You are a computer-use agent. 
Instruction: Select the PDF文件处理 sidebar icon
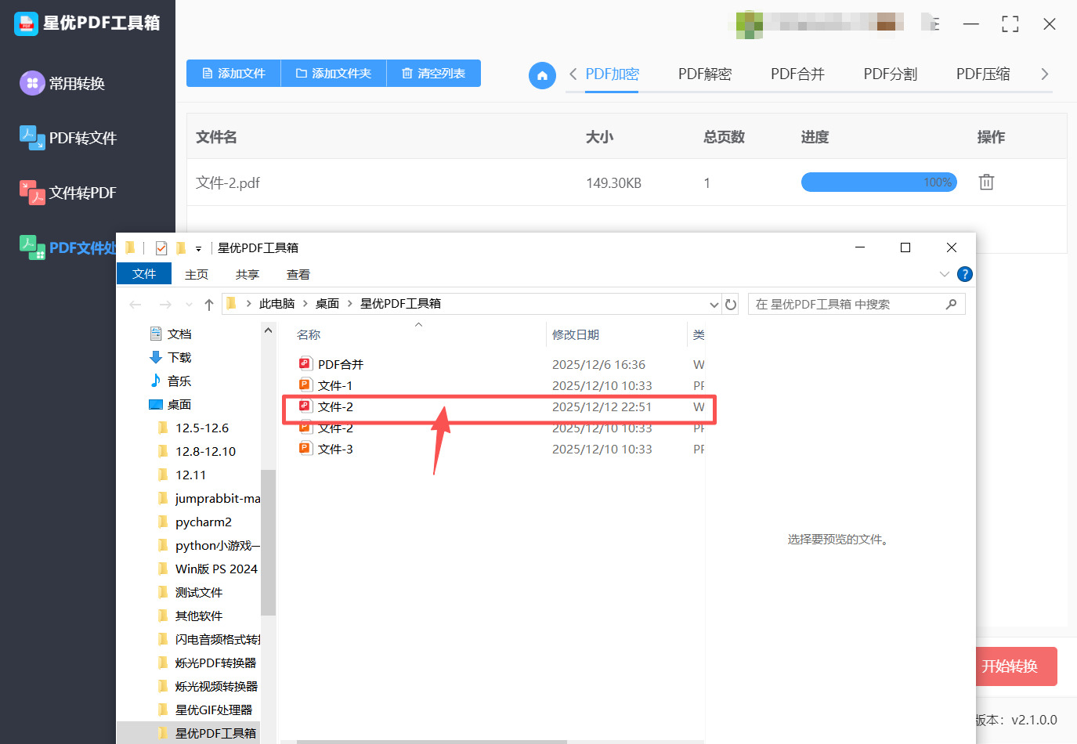point(32,247)
